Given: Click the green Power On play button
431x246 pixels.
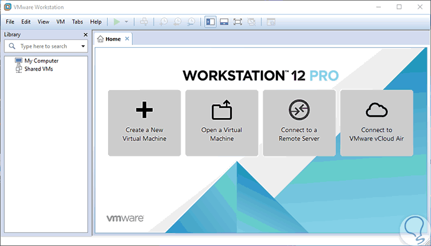Looking at the screenshot, I should (117, 22).
